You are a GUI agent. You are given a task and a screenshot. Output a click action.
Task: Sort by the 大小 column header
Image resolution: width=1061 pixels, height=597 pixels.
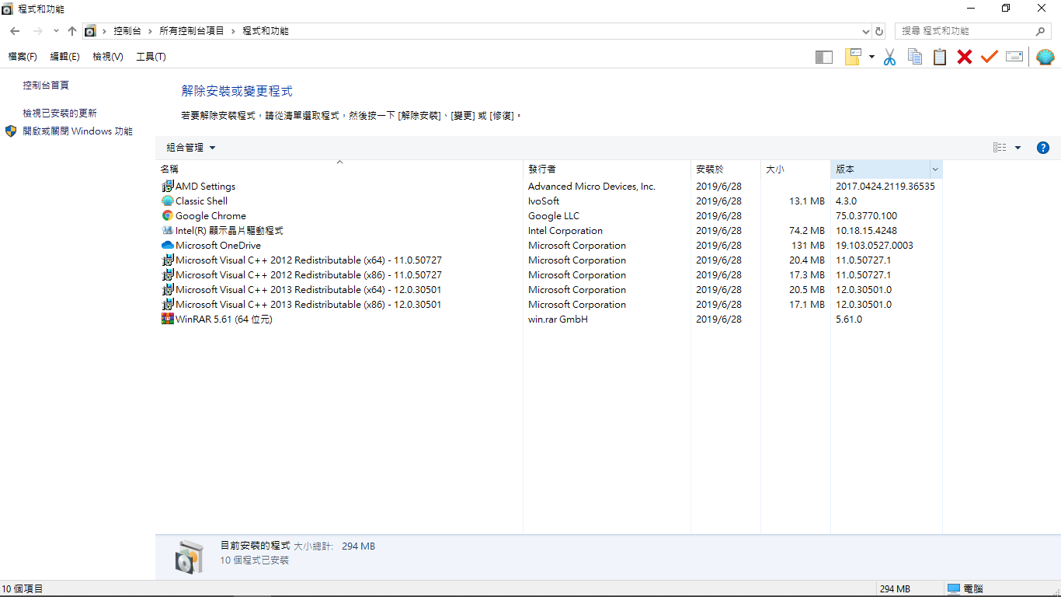795,169
